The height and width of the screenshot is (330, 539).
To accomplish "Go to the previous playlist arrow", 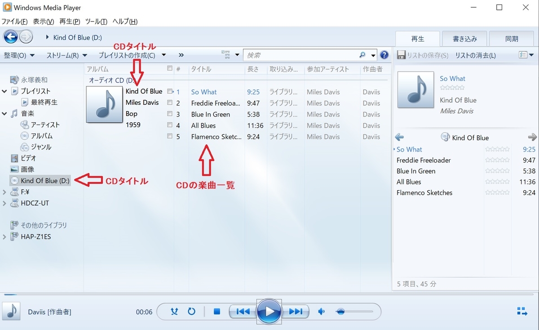I will tap(399, 137).
